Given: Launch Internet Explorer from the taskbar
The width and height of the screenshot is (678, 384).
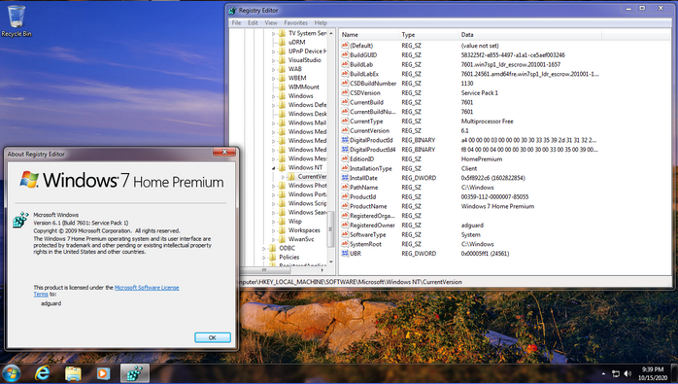Looking at the screenshot, I should pyautogui.click(x=43, y=373).
